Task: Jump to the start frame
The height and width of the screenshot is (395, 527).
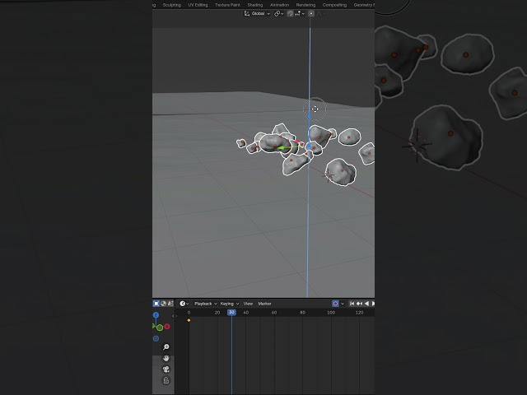Action: [x=352, y=304]
